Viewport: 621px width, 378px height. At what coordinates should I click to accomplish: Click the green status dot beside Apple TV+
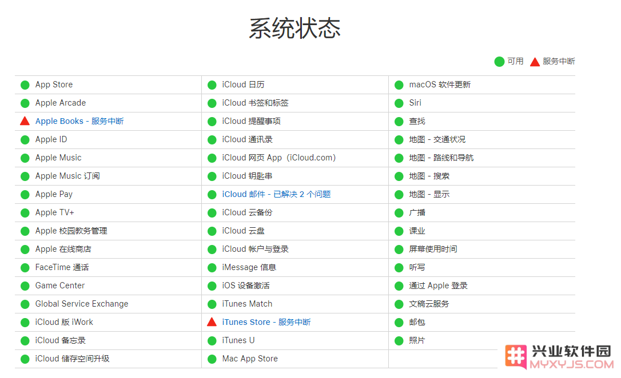tap(25, 213)
